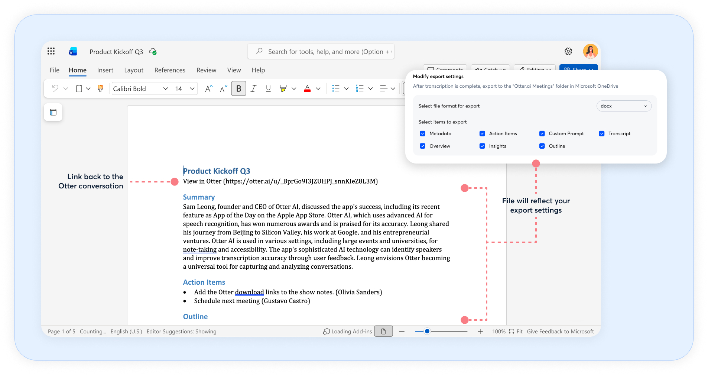
Task: Undo the last action
Action: 55,88
